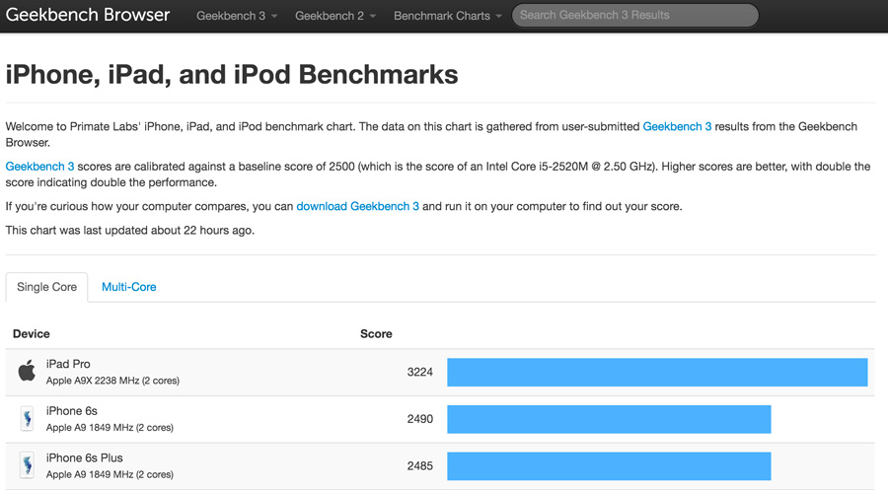Select the Single Core tab

click(x=46, y=287)
